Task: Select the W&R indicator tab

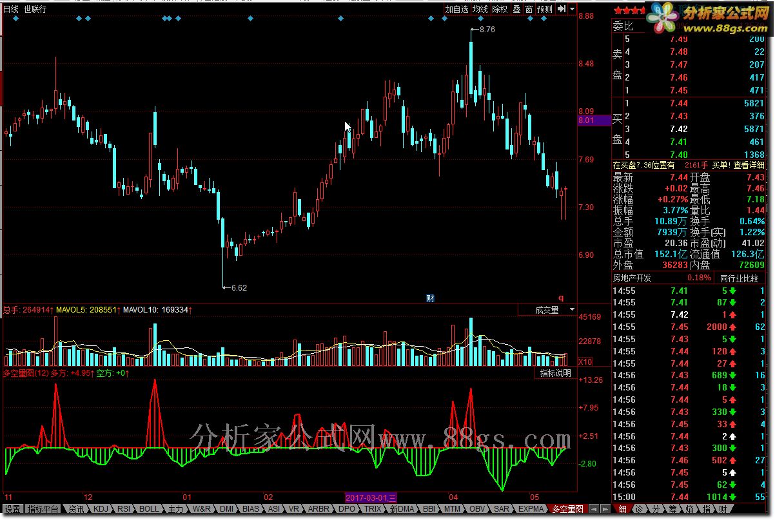Action: pyautogui.click(x=202, y=509)
